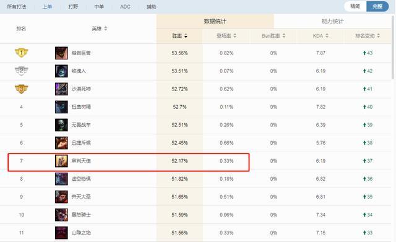
Task: Click the 0.82% pick rate value
Action: click(226, 53)
